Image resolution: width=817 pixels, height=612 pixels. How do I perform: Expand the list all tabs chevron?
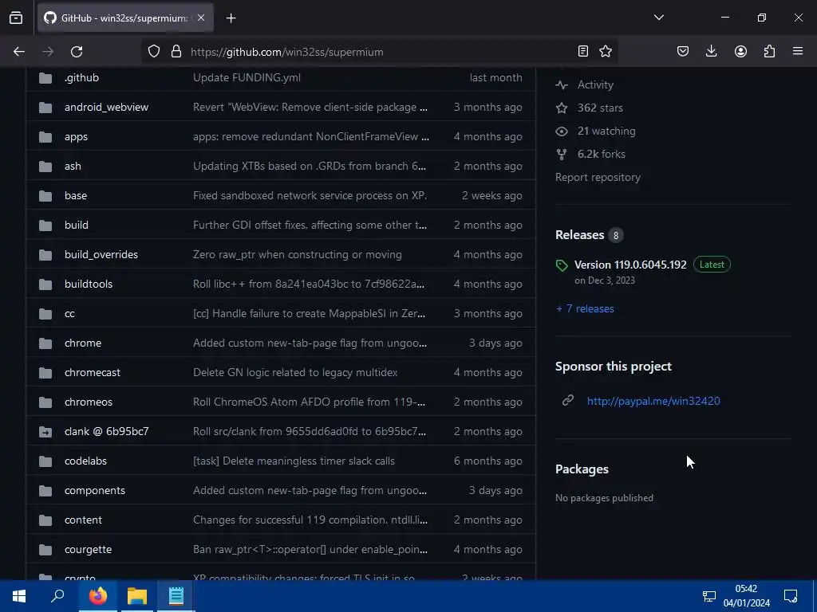pos(658,18)
